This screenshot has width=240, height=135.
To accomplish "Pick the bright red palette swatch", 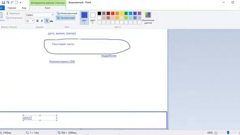I will click(x=112, y=13).
